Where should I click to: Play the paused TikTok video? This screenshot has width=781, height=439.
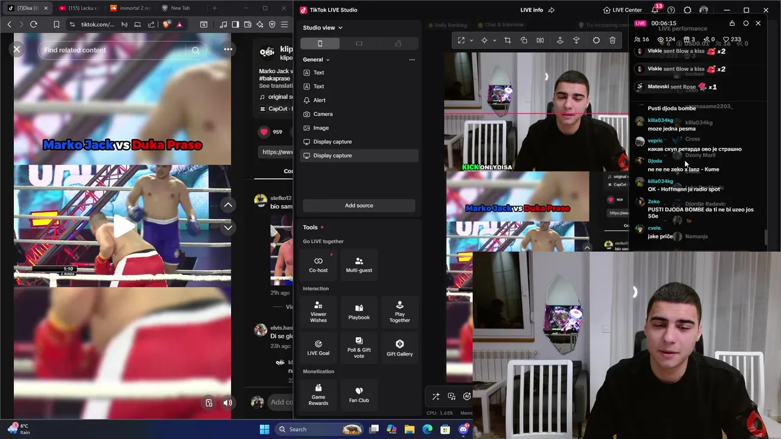click(123, 227)
